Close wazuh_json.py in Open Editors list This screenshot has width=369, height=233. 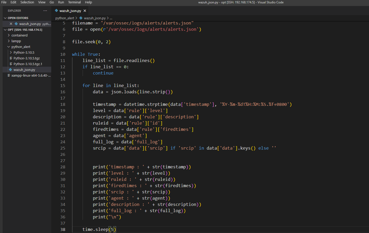11,24
